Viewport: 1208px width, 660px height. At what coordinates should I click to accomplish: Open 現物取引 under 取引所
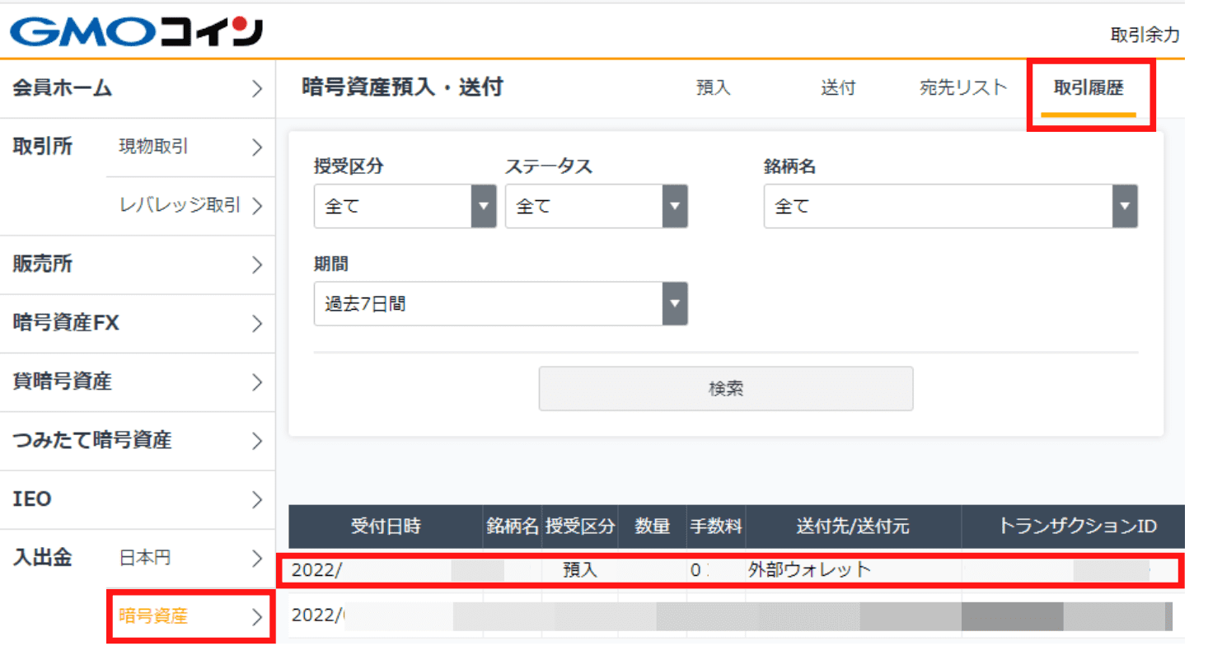click(190, 147)
